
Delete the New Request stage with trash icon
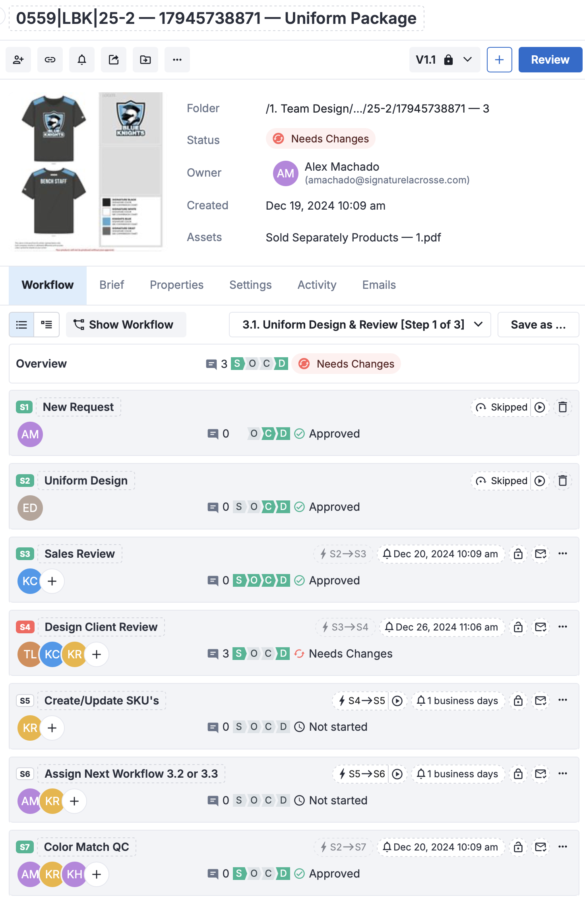coord(562,407)
